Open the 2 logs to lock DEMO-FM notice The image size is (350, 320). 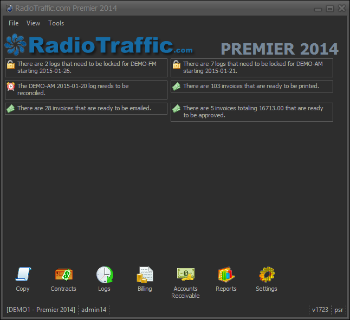coord(86,68)
